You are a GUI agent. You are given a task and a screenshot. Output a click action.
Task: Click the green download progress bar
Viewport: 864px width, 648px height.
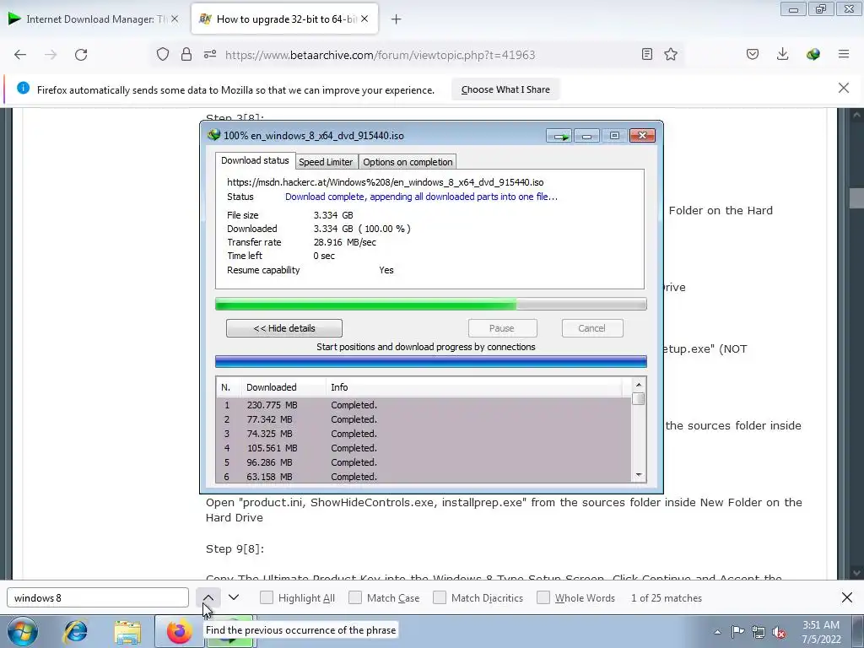(x=431, y=304)
